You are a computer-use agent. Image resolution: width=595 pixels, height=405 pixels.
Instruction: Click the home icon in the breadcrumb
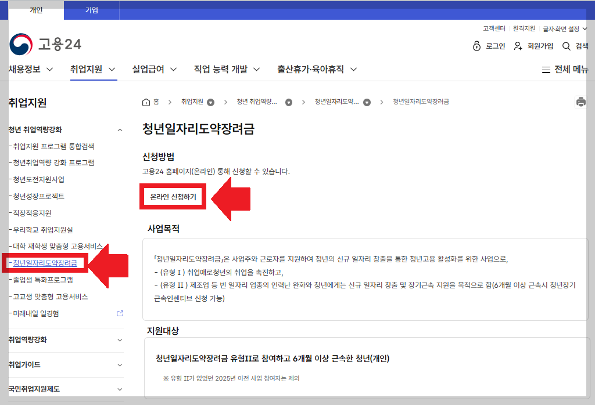pos(146,102)
